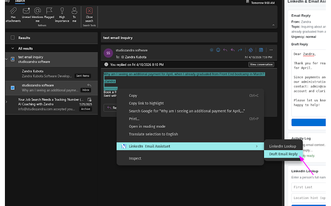Choose Open in reading mode
This screenshot has width=331, height=206.
(x=190, y=126)
